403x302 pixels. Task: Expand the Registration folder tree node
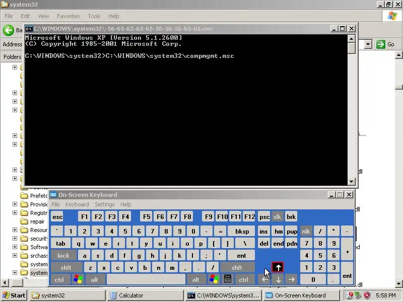(x=15, y=212)
